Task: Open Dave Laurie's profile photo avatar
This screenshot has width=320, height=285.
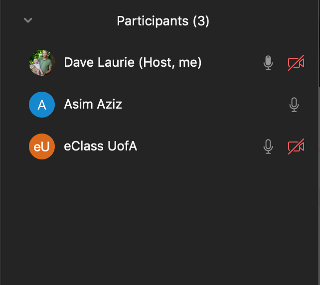Action: 42,63
